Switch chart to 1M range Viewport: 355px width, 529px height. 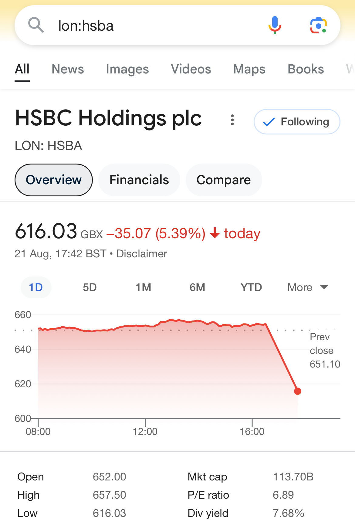click(144, 287)
